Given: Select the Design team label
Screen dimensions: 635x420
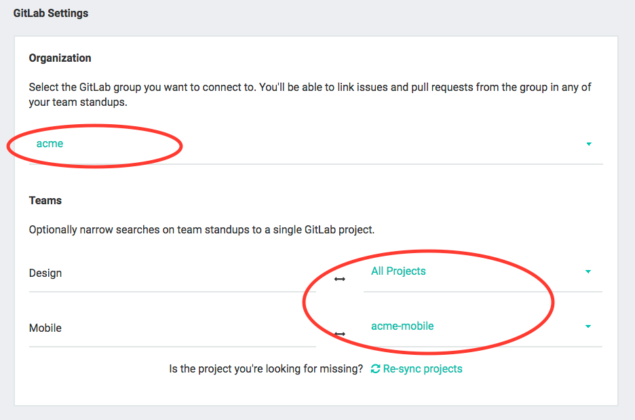Looking at the screenshot, I should [x=45, y=273].
